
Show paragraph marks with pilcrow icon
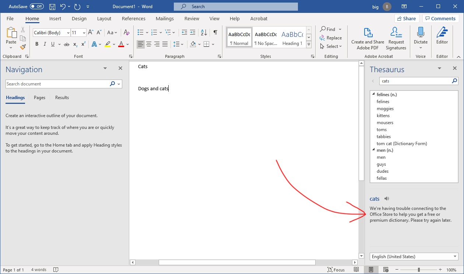pos(215,33)
